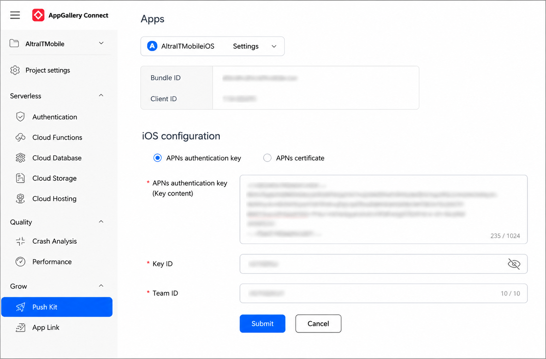Toggle Key ID visibility eye icon
546x359 pixels.
514,264
